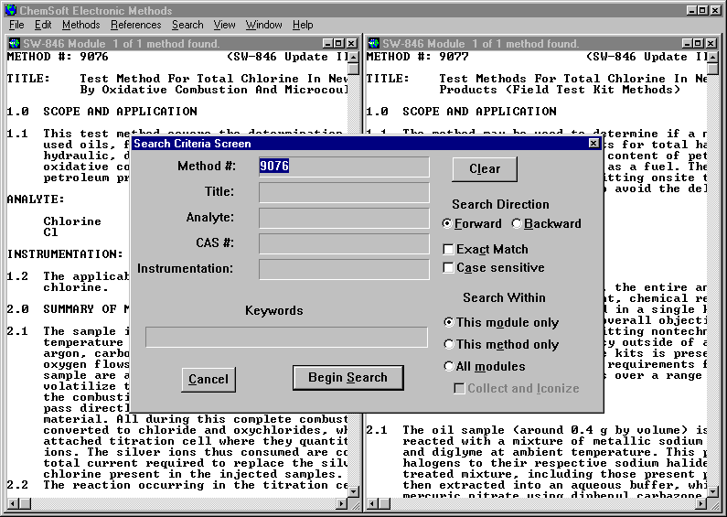Click the Title input field
This screenshot has height=517, width=727.
344,192
